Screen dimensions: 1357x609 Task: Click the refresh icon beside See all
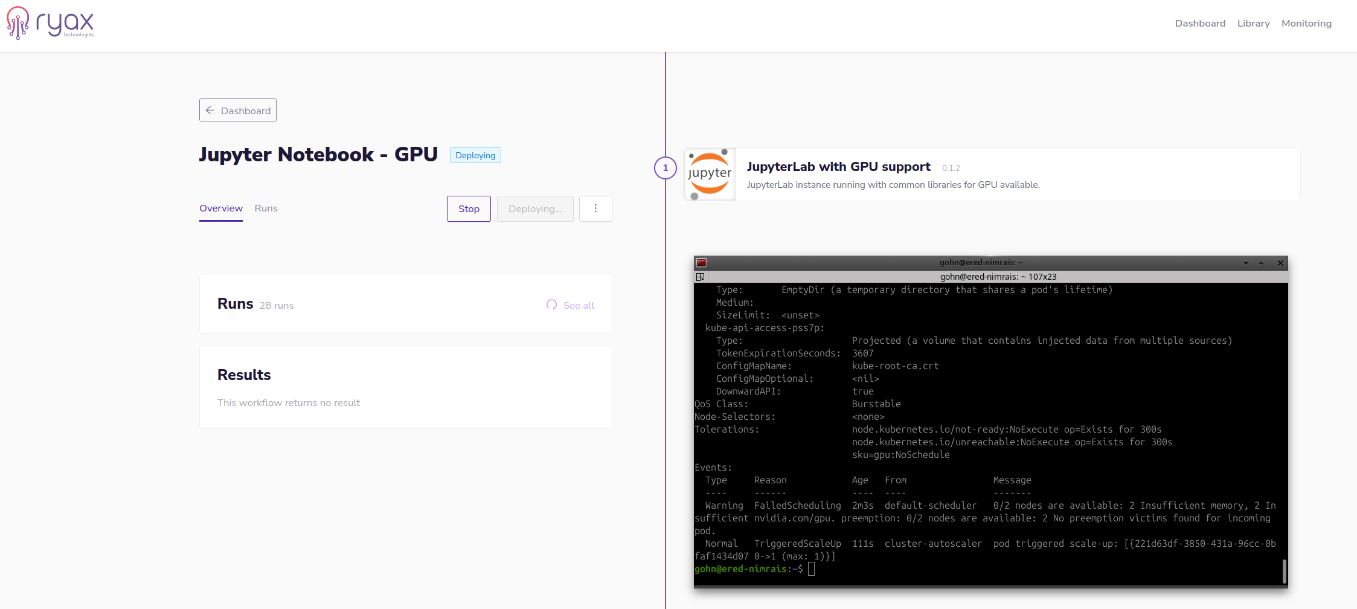tap(551, 304)
